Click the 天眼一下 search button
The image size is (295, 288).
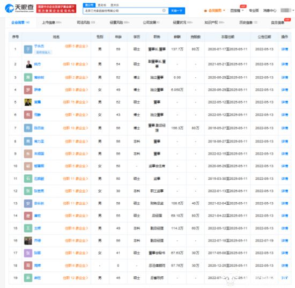coord(176,11)
